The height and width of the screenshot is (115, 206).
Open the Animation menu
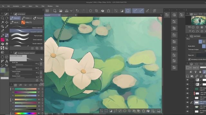coord(16,6)
